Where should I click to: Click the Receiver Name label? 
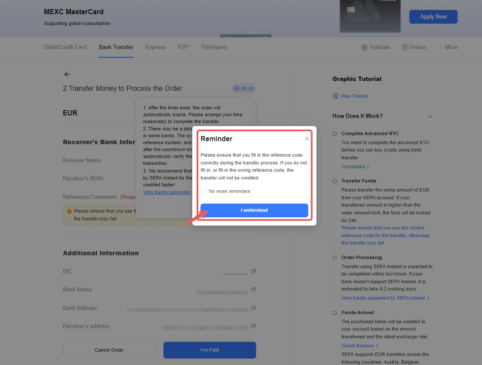pos(82,160)
